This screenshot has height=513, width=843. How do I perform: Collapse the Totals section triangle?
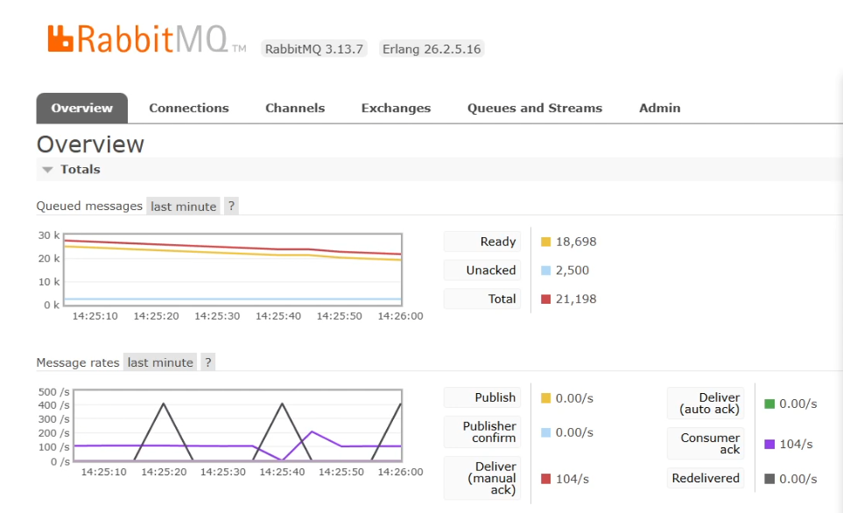(47, 170)
